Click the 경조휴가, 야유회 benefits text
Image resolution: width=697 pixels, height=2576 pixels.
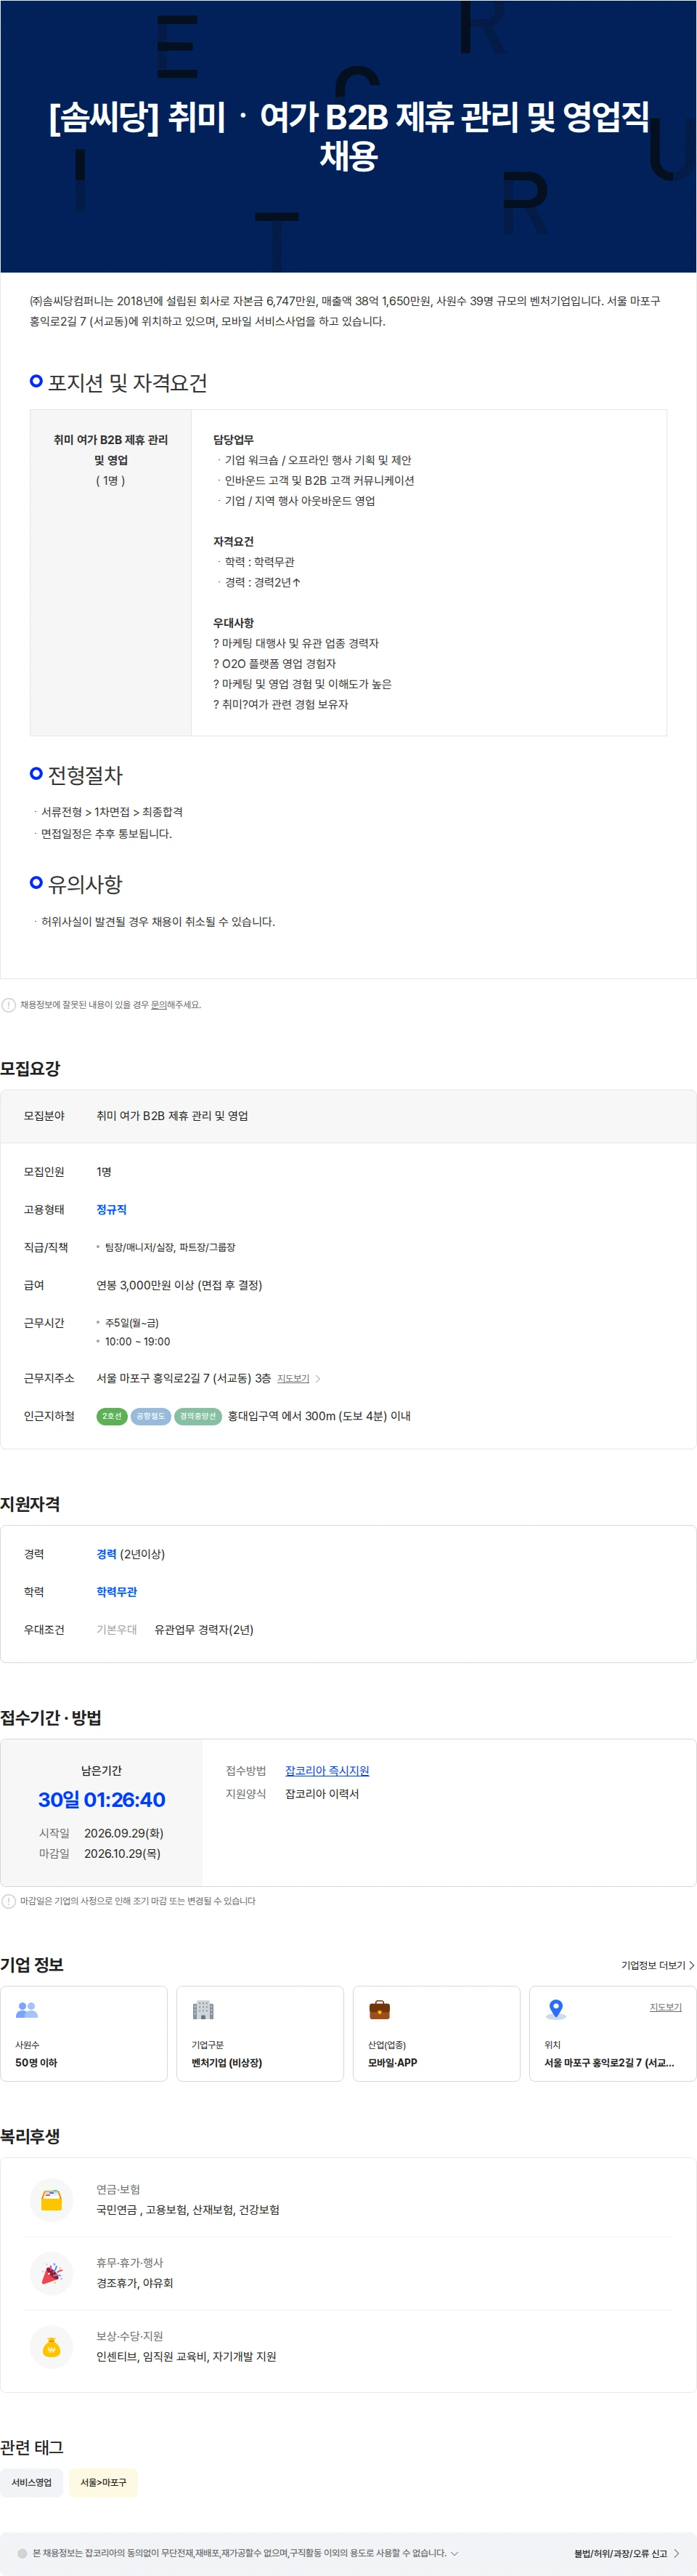click(x=135, y=2283)
